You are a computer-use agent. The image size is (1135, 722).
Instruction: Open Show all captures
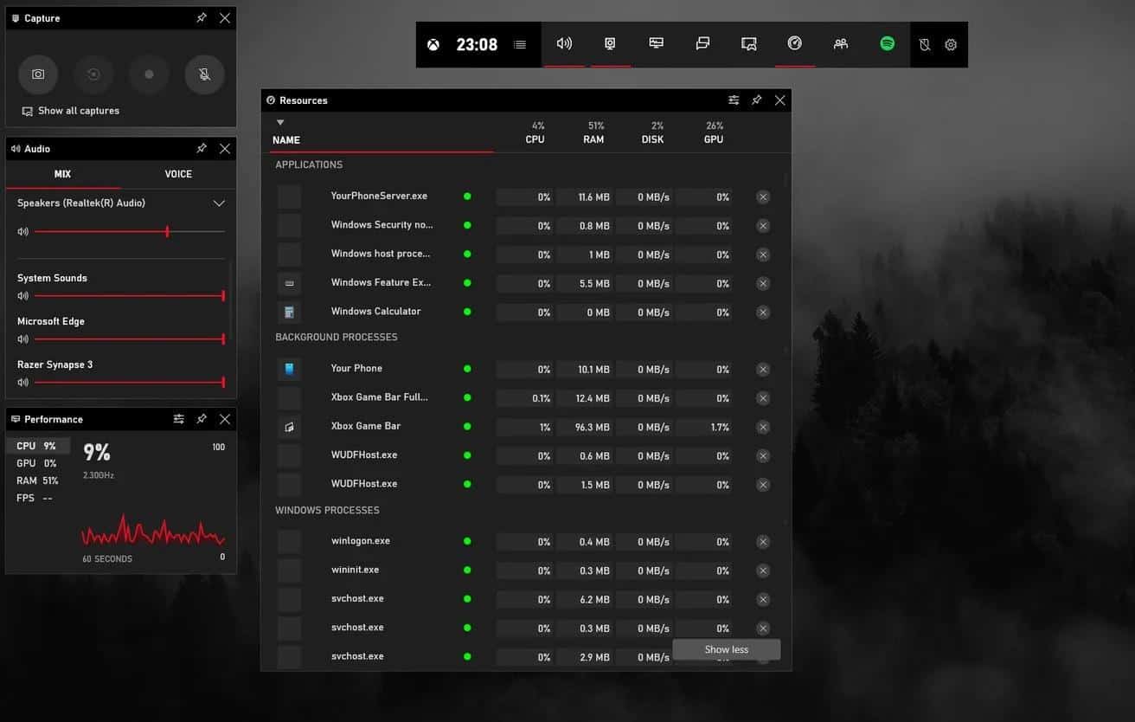70,111
